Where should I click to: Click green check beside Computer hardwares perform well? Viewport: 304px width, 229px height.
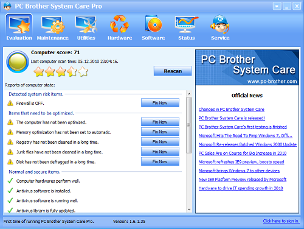pos(10,181)
